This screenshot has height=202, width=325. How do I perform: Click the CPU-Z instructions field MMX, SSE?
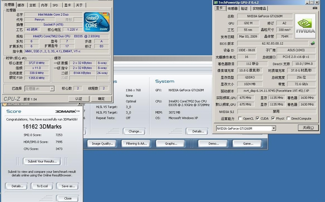67,51
